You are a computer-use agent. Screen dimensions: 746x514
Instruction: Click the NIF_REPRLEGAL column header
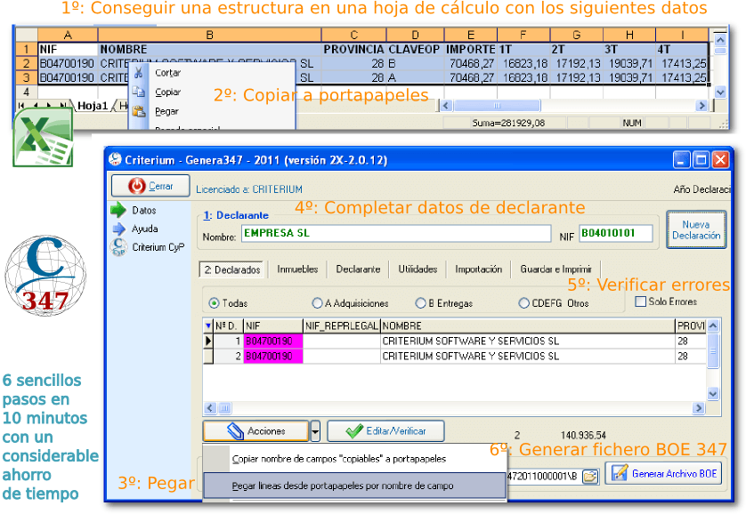pyautogui.click(x=342, y=325)
